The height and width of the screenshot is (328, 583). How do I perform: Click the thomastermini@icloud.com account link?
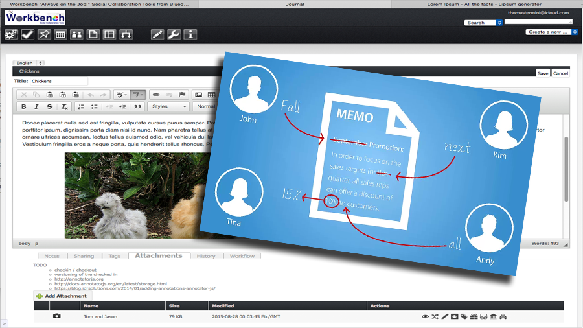[x=538, y=13]
